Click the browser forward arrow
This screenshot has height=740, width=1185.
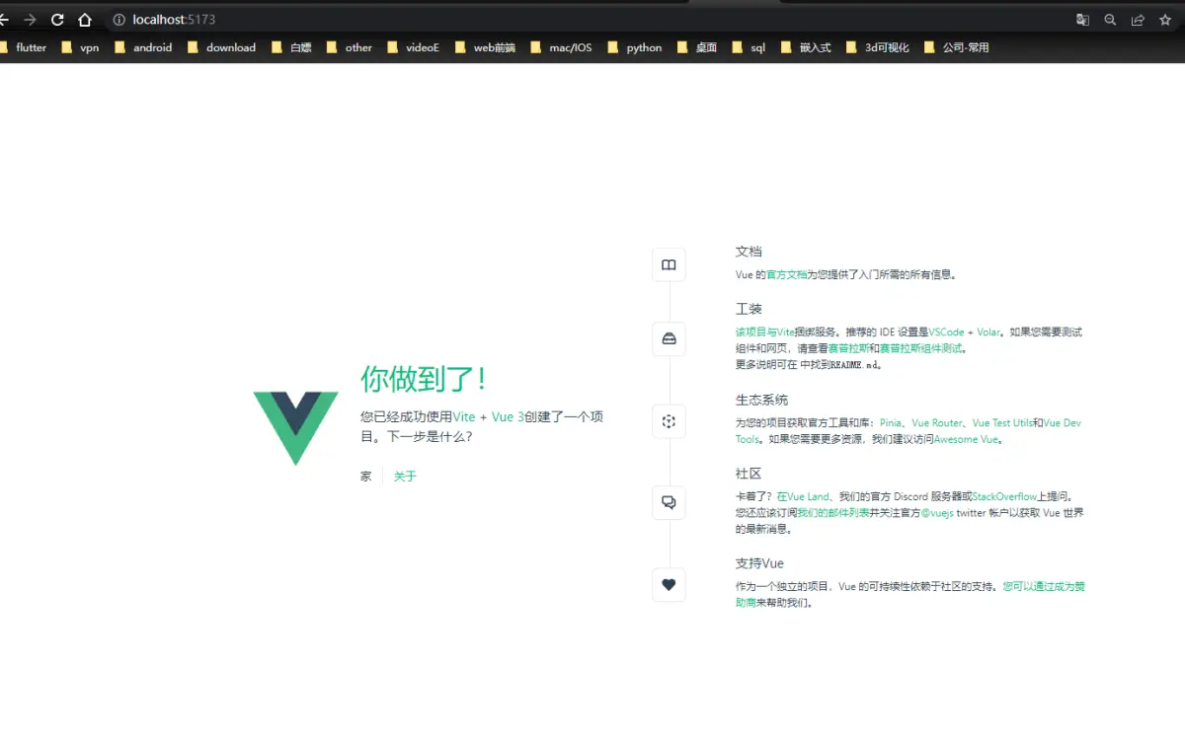pyautogui.click(x=31, y=20)
